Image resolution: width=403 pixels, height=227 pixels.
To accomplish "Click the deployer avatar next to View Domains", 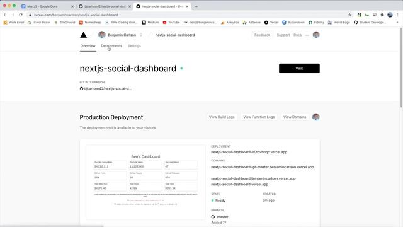I will [x=315, y=117].
